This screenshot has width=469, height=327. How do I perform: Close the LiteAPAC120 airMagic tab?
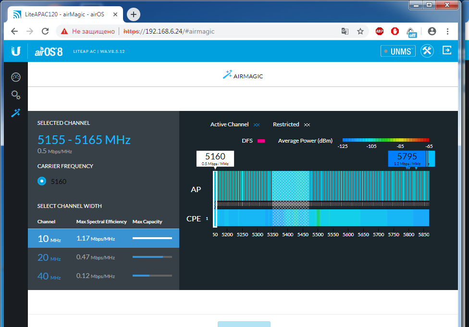click(115, 14)
